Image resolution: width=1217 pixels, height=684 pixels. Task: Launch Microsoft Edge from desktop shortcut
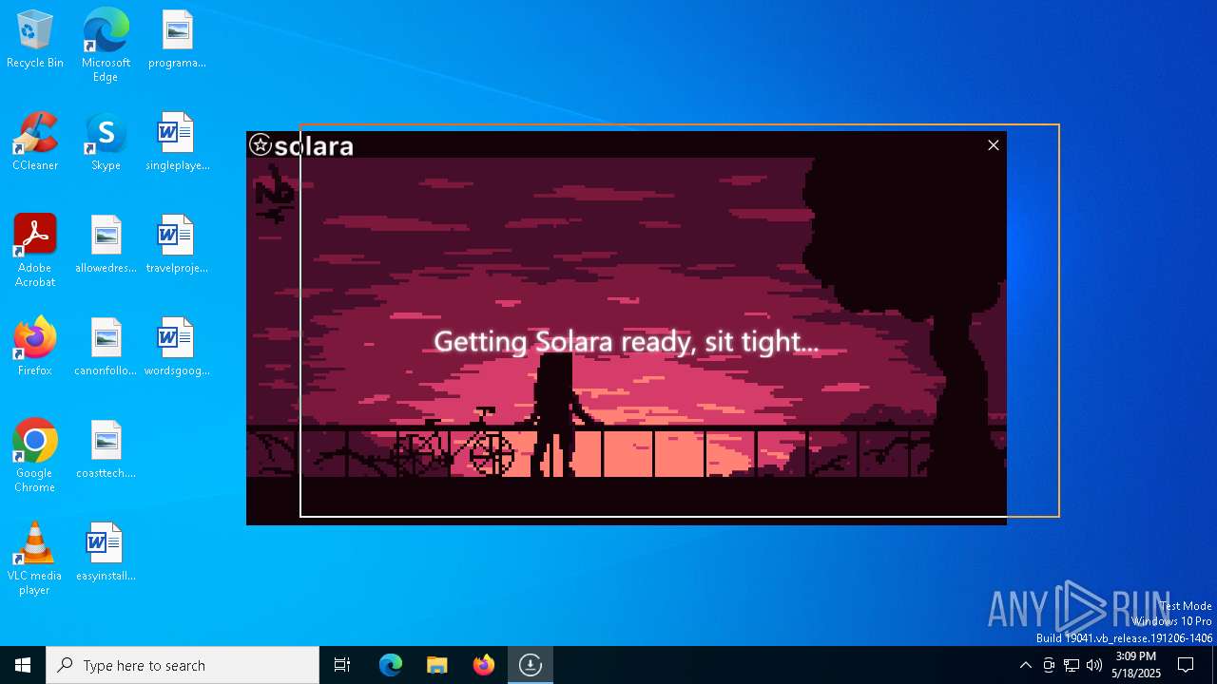click(106, 45)
